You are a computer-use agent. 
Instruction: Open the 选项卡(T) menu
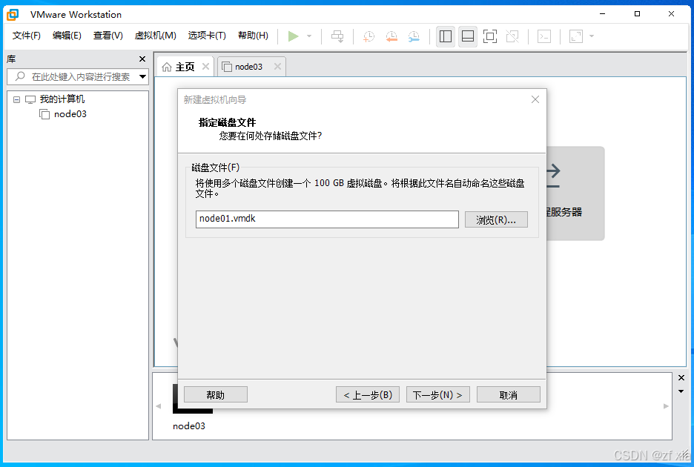click(207, 36)
